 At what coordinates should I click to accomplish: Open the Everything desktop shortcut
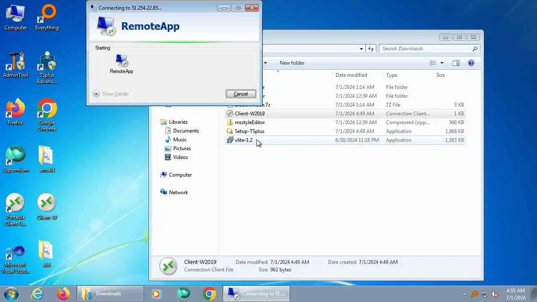[x=47, y=18]
